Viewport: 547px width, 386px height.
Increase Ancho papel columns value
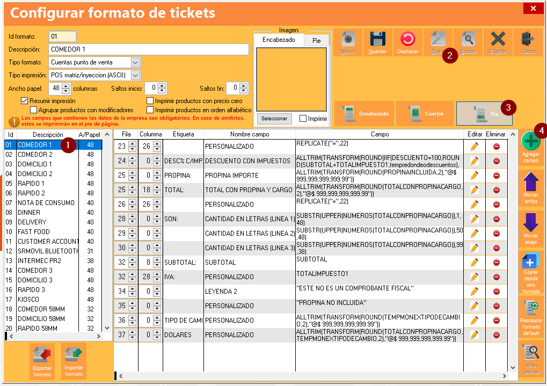[66, 86]
